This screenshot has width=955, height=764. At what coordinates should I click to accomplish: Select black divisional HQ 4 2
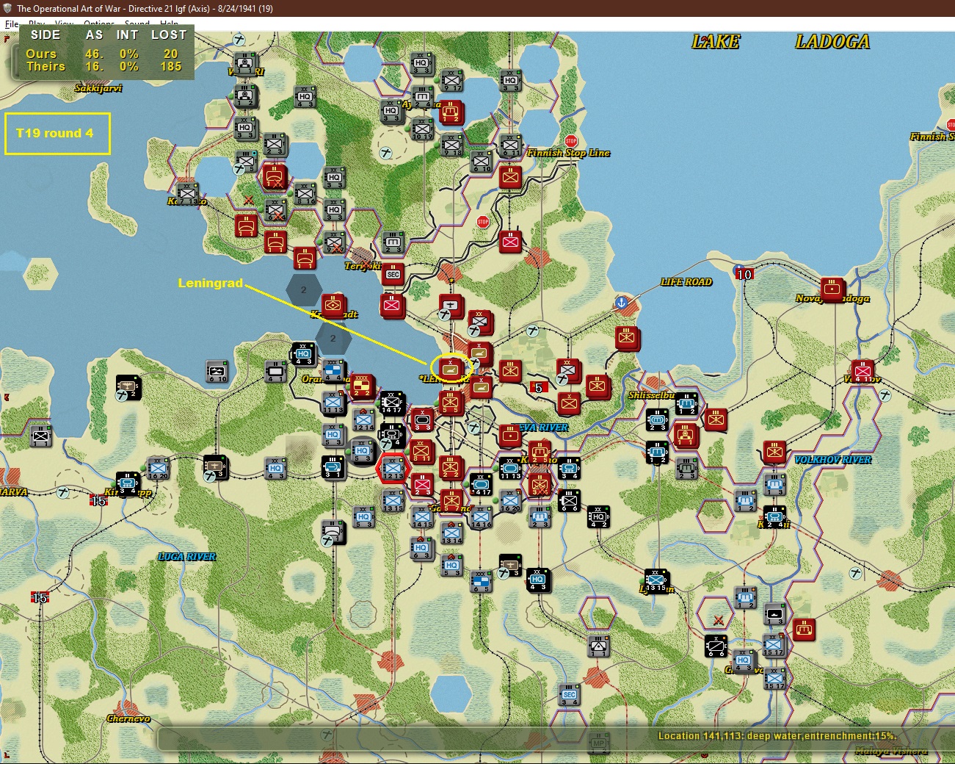point(598,516)
